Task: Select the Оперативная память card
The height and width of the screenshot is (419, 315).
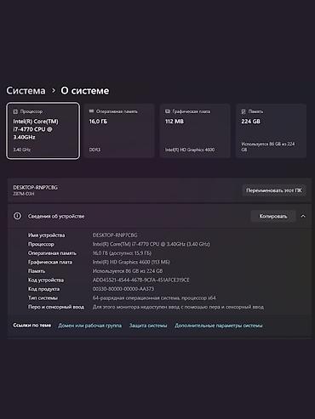Action: click(119, 131)
